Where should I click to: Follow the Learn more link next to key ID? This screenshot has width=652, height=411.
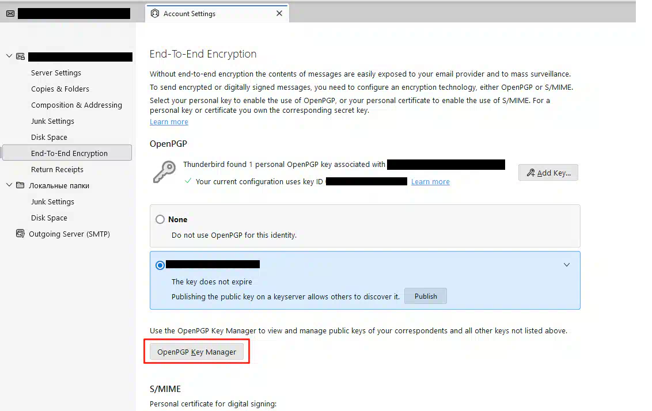click(x=430, y=181)
